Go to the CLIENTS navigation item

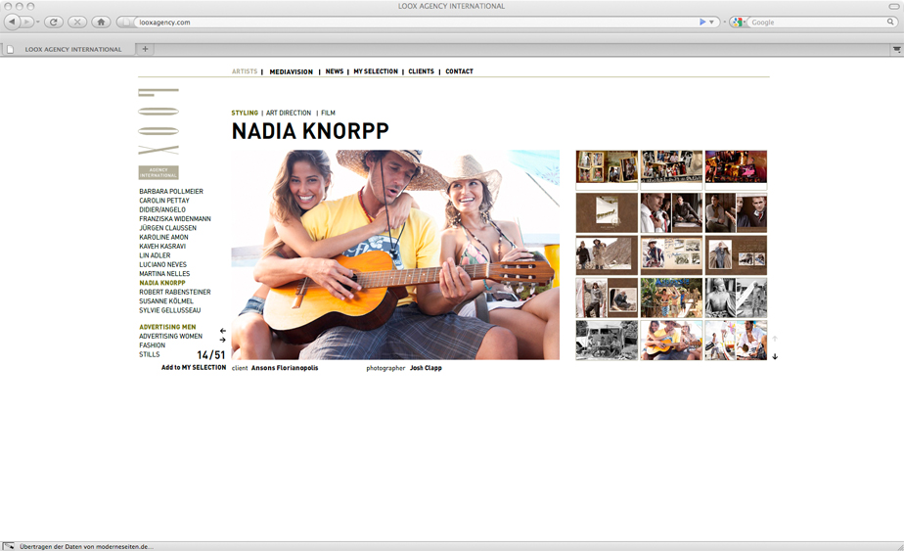click(421, 71)
